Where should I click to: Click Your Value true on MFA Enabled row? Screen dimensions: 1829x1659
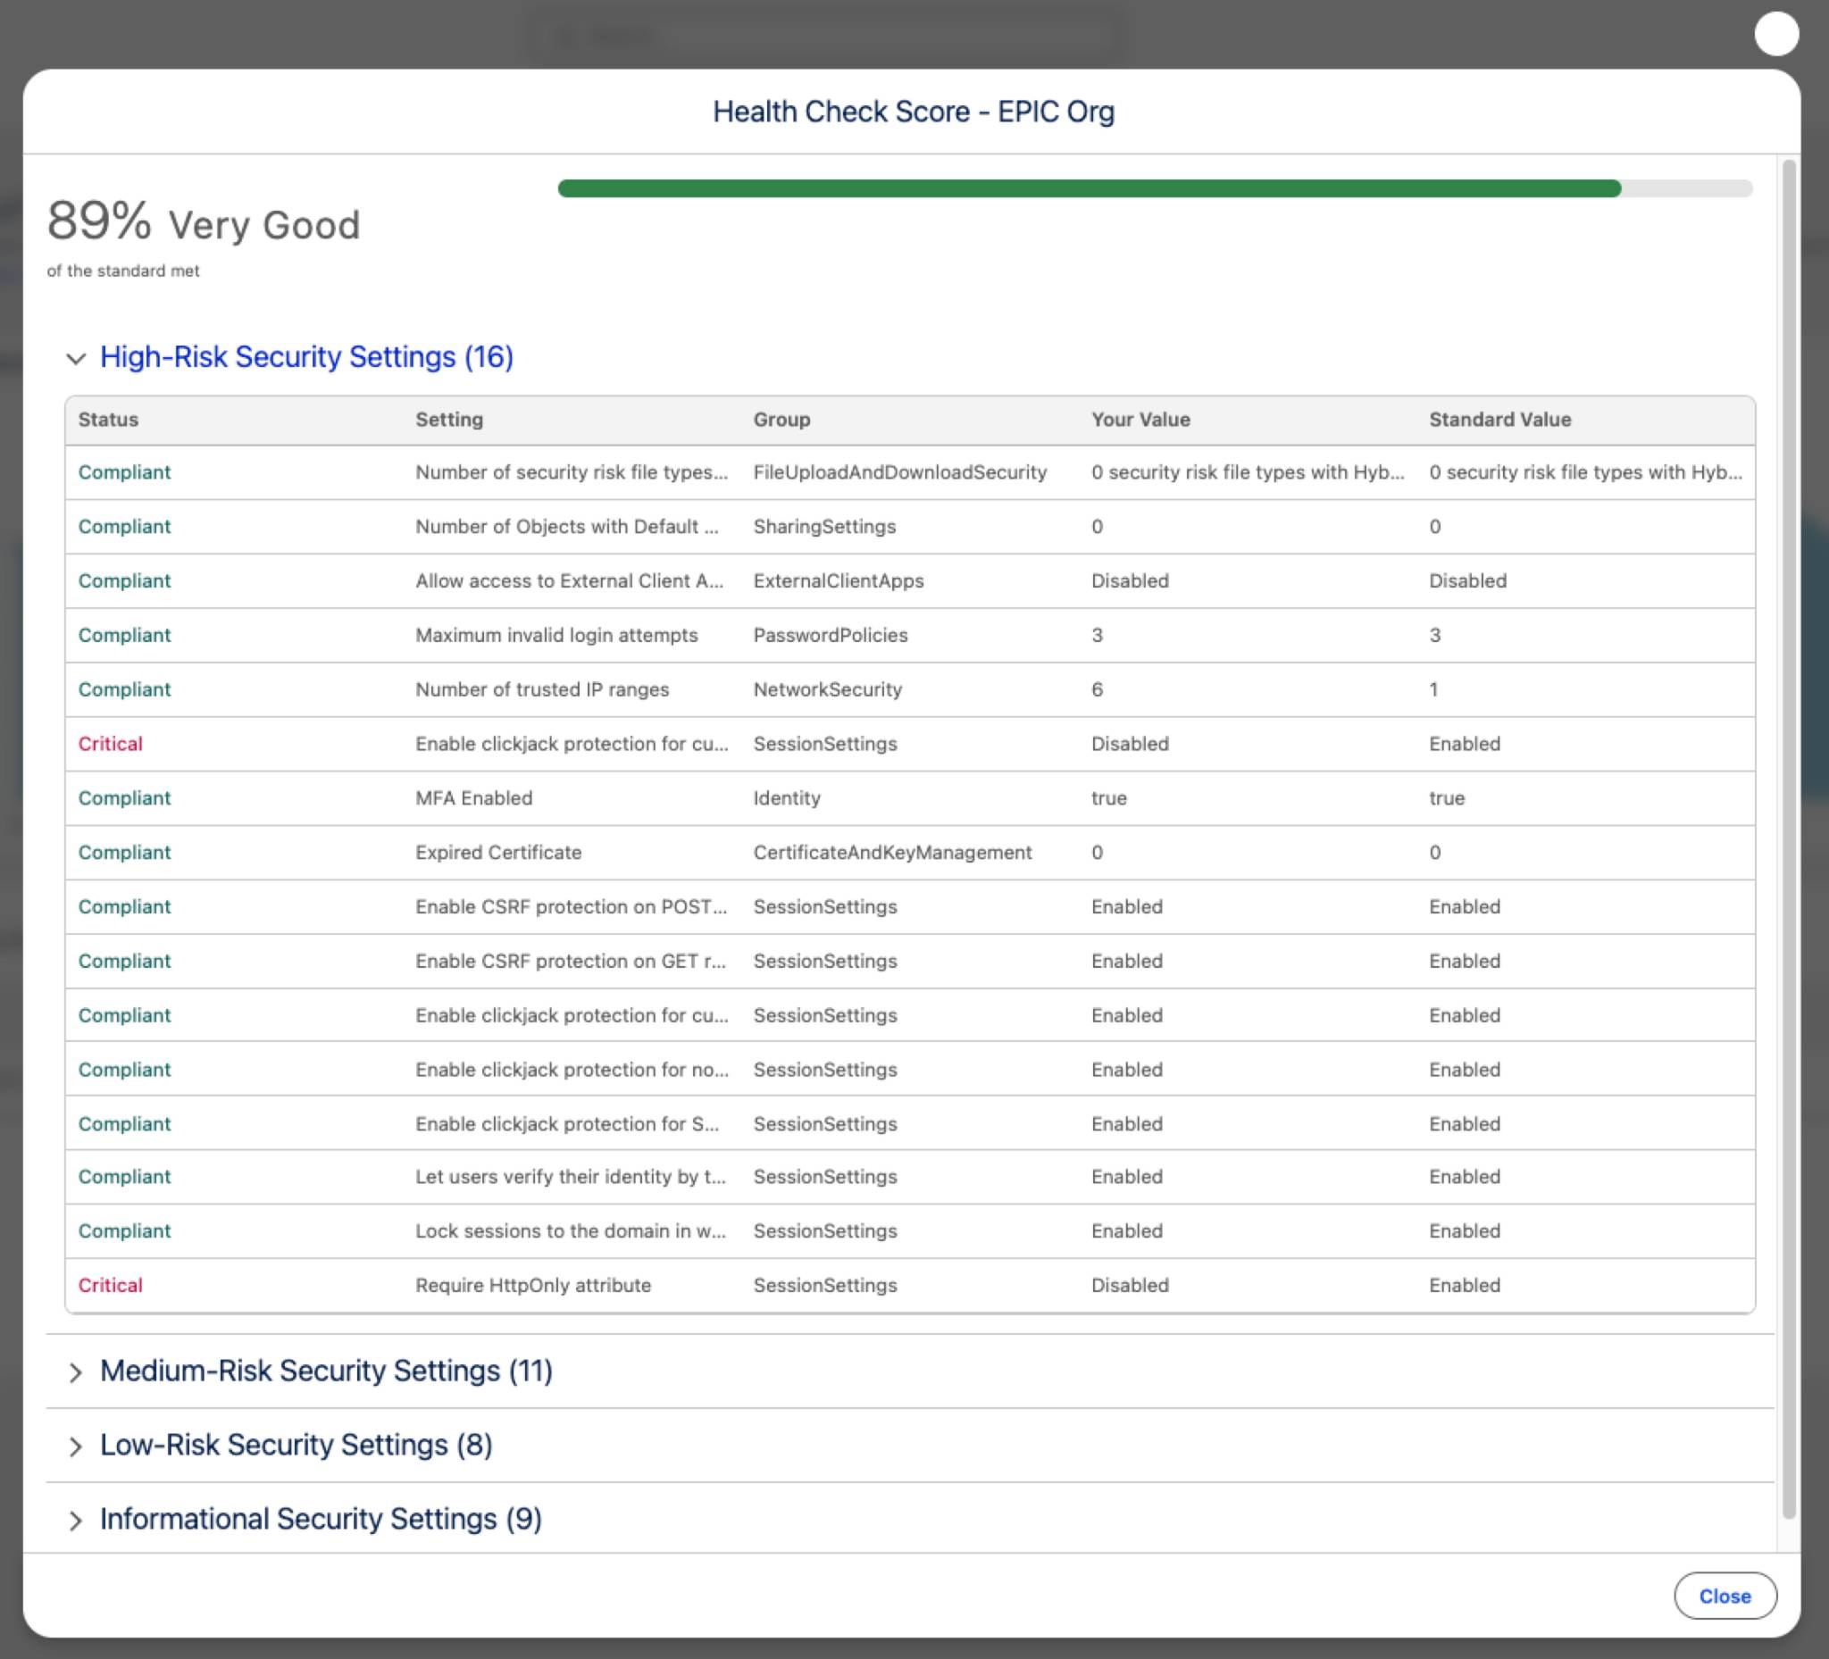click(x=1108, y=798)
